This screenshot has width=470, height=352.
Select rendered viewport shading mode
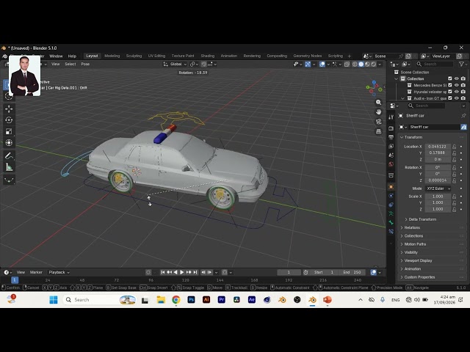(374, 64)
